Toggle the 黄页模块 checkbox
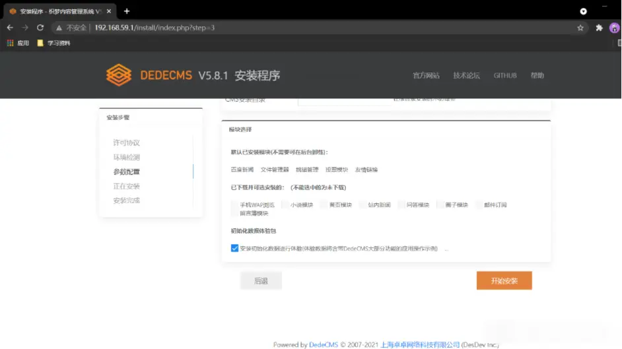 [x=324, y=205]
